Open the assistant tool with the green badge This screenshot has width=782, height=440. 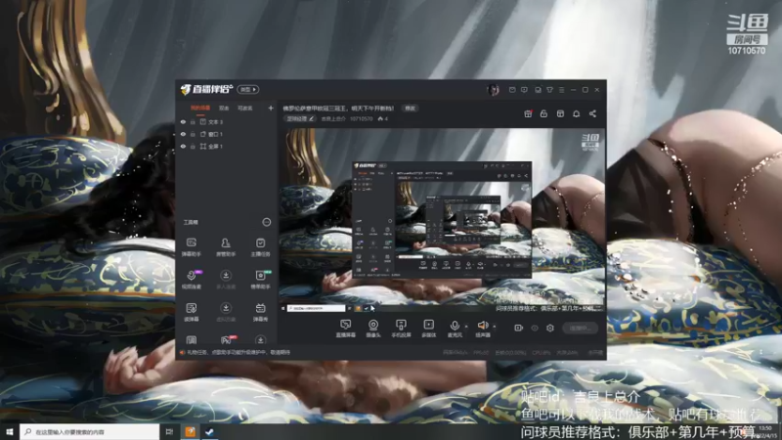(x=260, y=280)
